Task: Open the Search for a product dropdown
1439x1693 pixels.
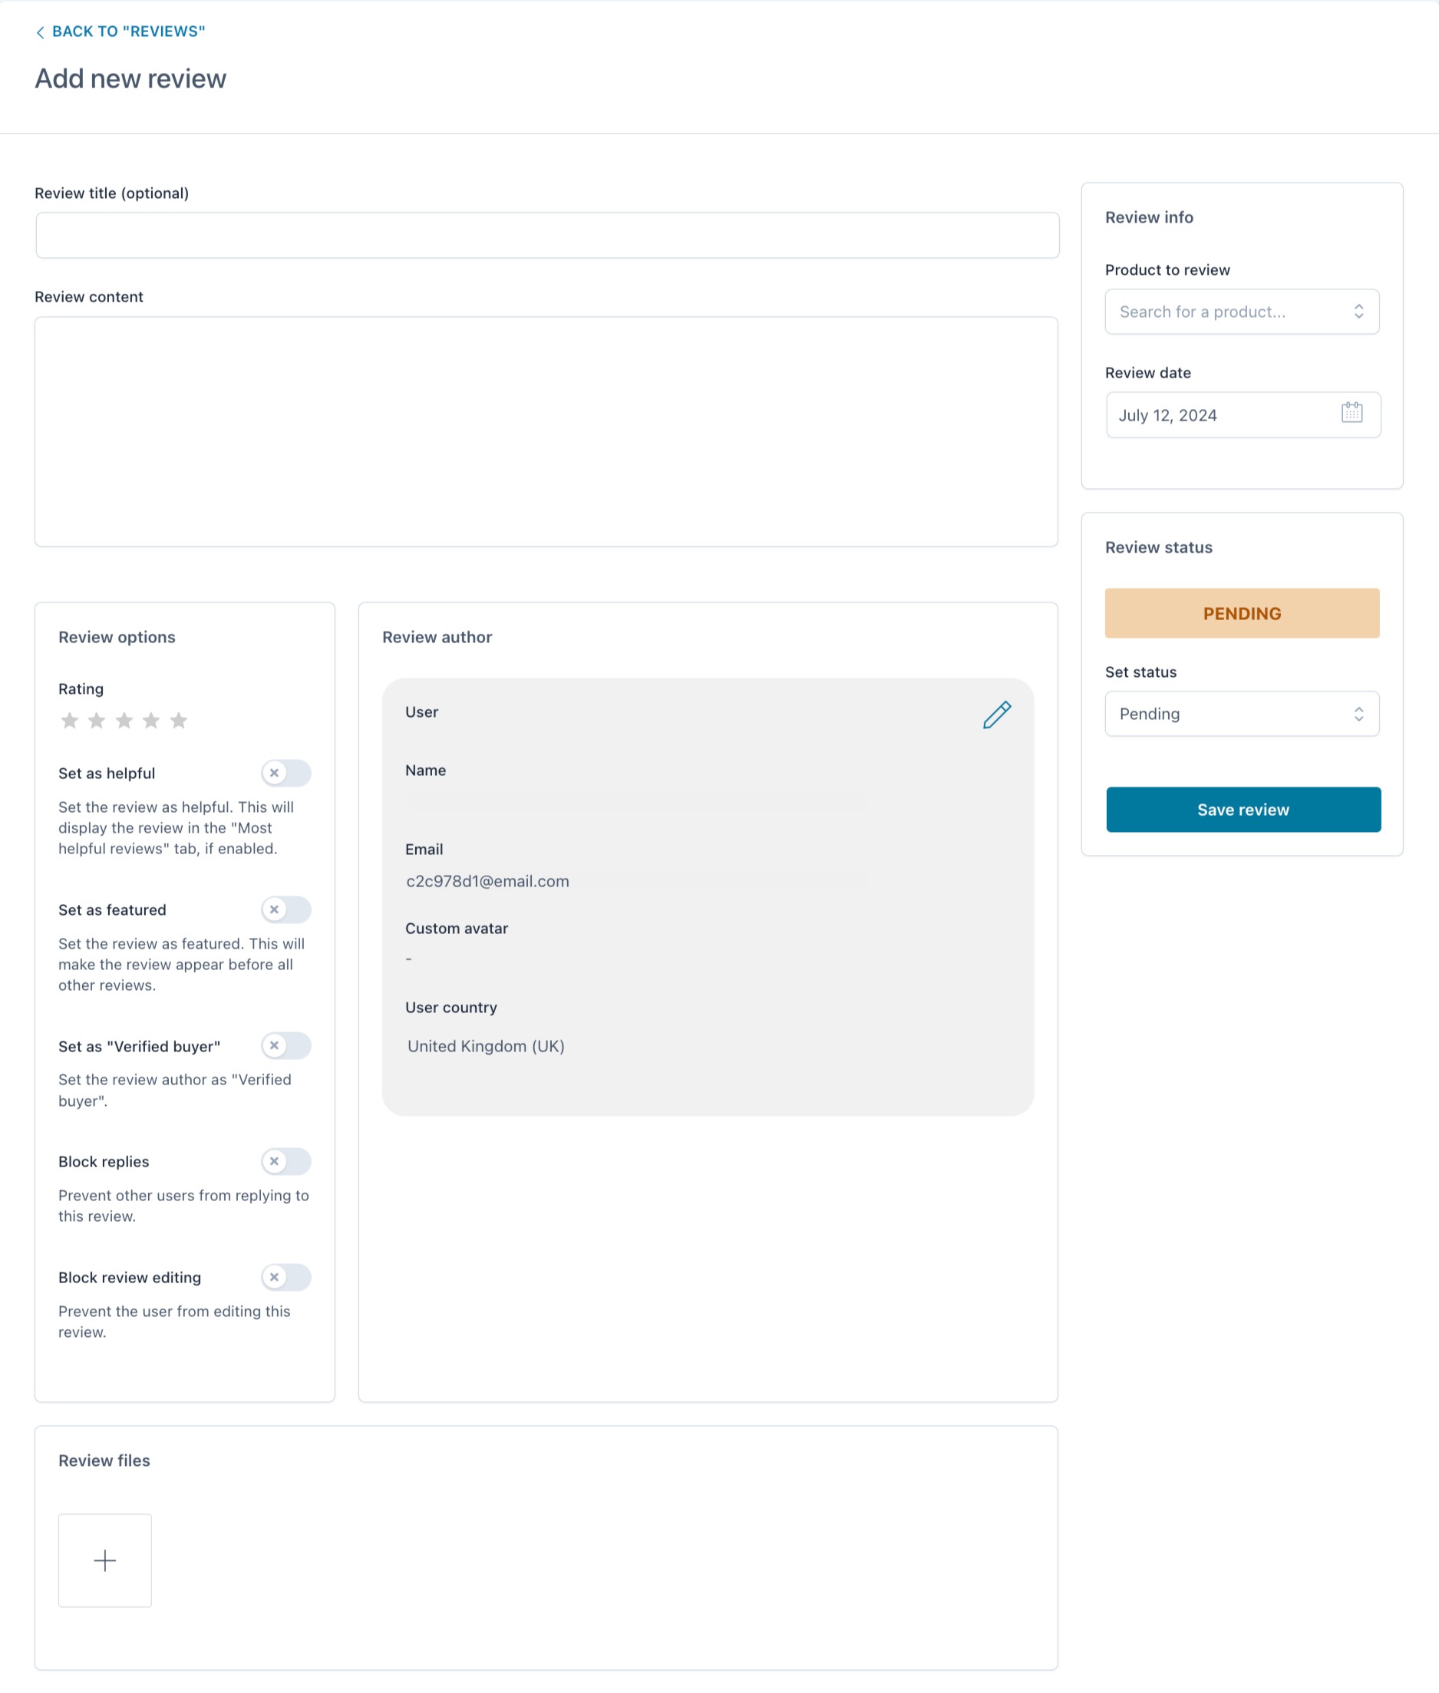Action: [1242, 312]
